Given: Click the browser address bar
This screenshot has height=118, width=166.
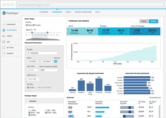Looking at the screenshot, I should point(90,5).
